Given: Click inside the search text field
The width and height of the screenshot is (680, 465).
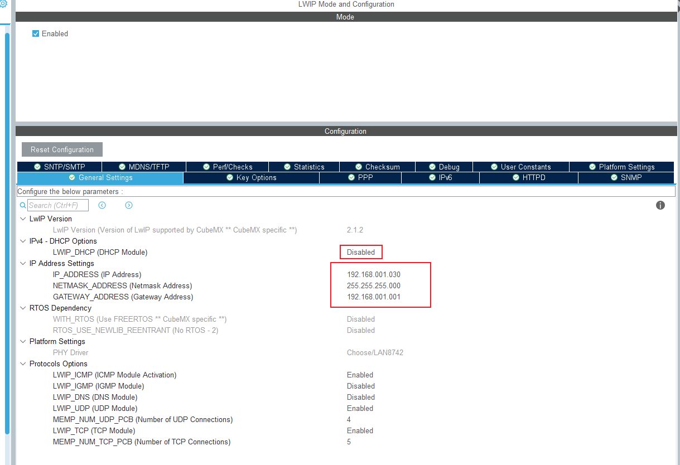Looking at the screenshot, I should pyautogui.click(x=58, y=205).
